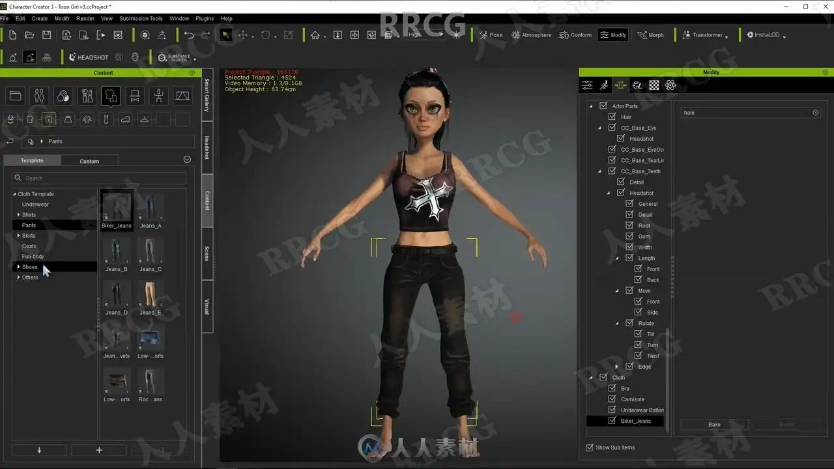
Task: Create a new project from the toolbar
Action: click(x=12, y=35)
